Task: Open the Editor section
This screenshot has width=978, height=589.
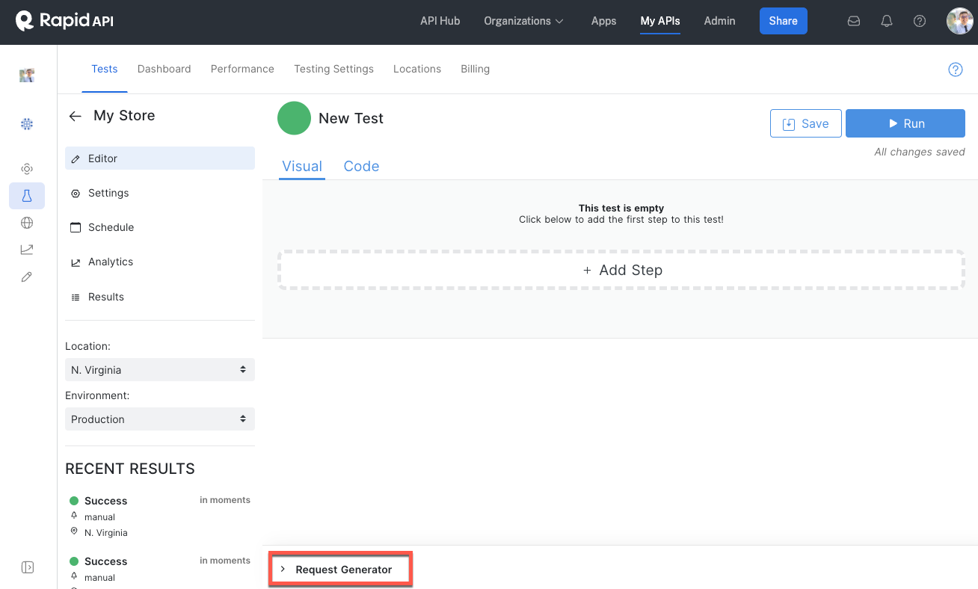Action: click(x=160, y=158)
